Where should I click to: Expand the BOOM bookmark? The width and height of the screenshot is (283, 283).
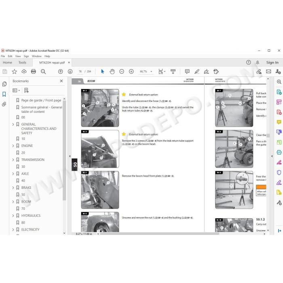(13, 202)
